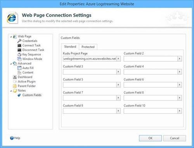Confirm with the OK button

[x=150, y=138]
